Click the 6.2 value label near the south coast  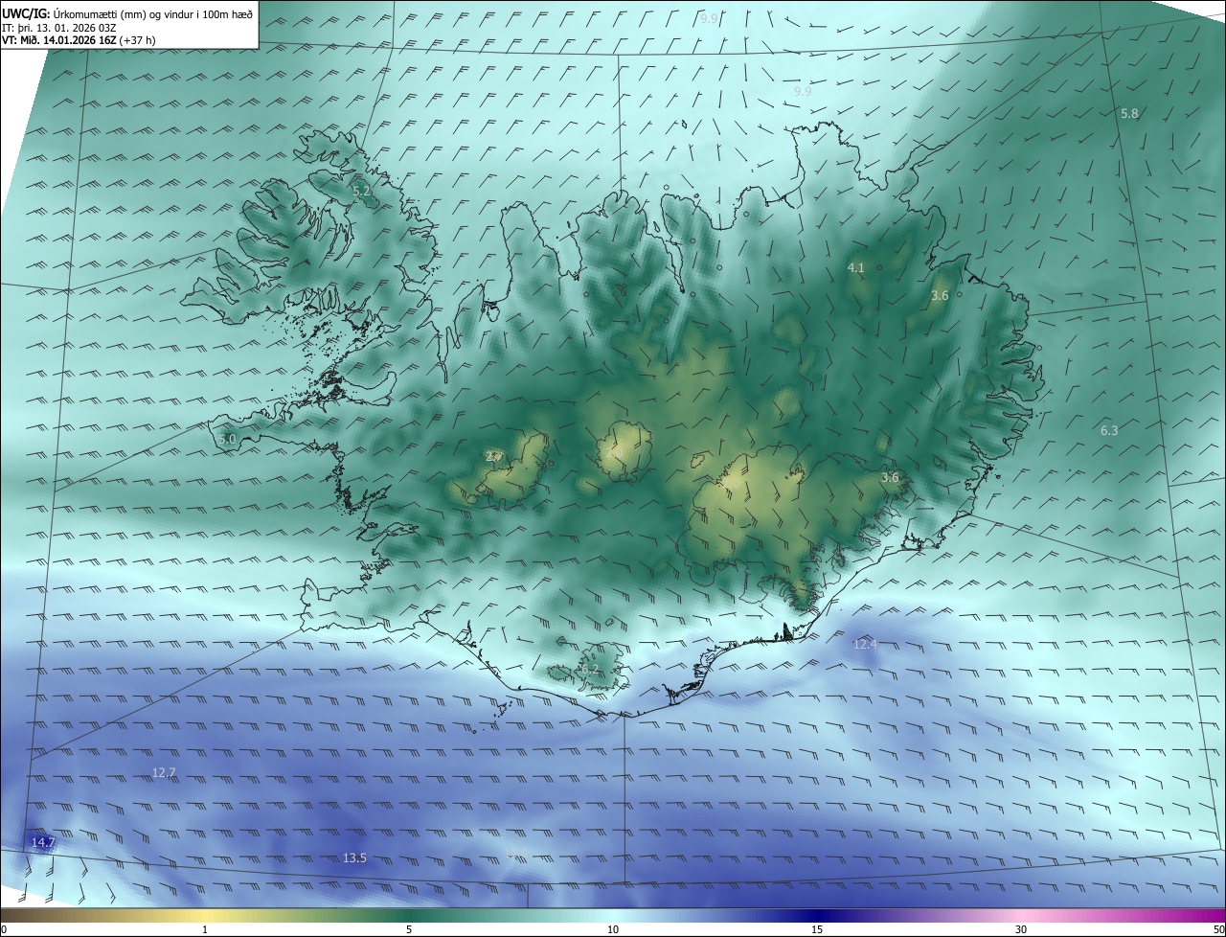coord(588,669)
